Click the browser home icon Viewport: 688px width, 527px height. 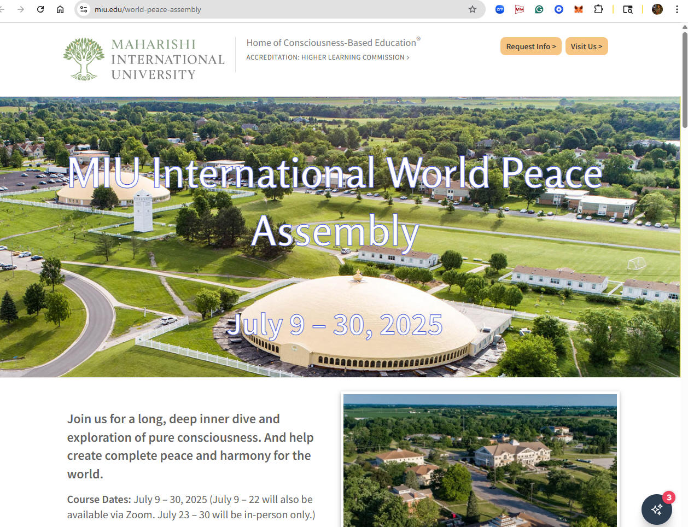click(x=60, y=9)
